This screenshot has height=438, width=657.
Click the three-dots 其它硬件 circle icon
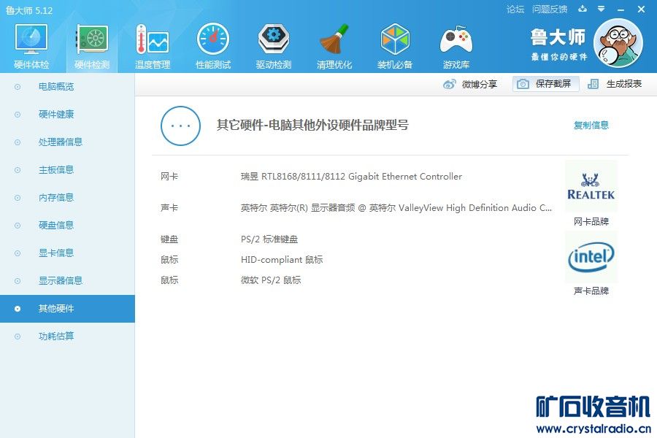pos(180,126)
